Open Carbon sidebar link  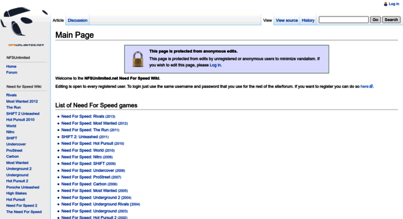click(12, 156)
